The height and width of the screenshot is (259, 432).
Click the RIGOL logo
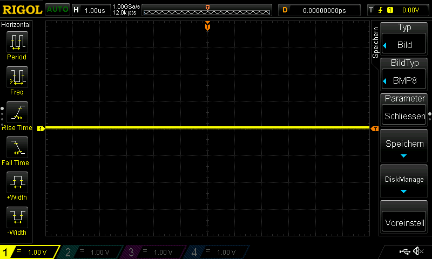(x=22, y=10)
